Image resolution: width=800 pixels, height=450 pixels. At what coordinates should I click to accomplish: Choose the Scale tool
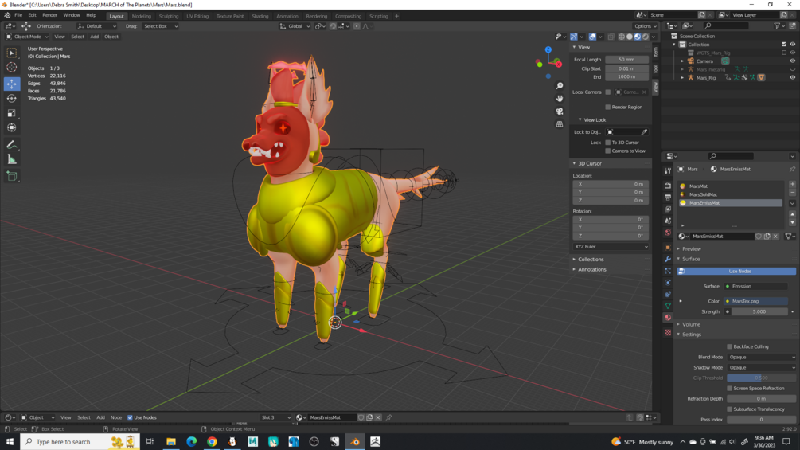[x=11, y=113]
